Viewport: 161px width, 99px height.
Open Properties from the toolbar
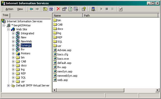64,9
